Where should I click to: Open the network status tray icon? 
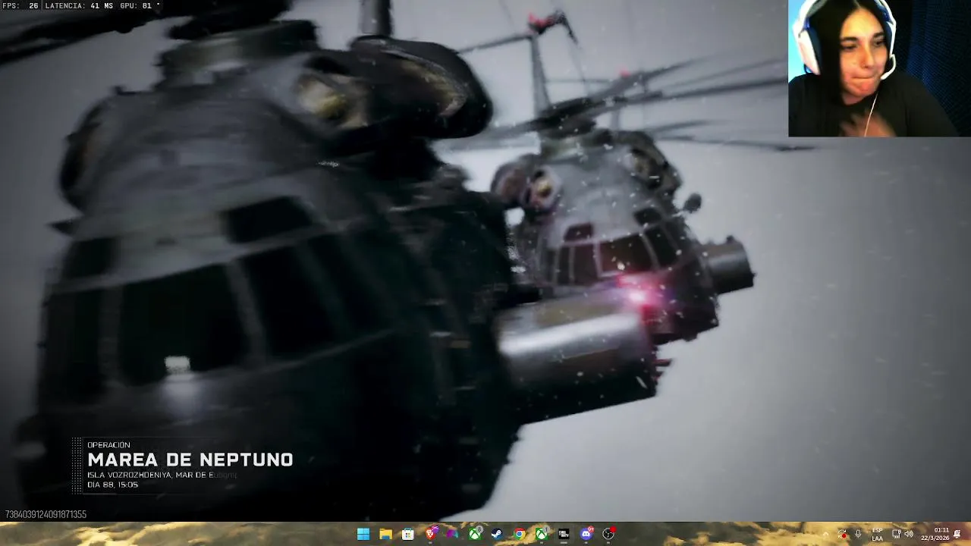tap(896, 534)
